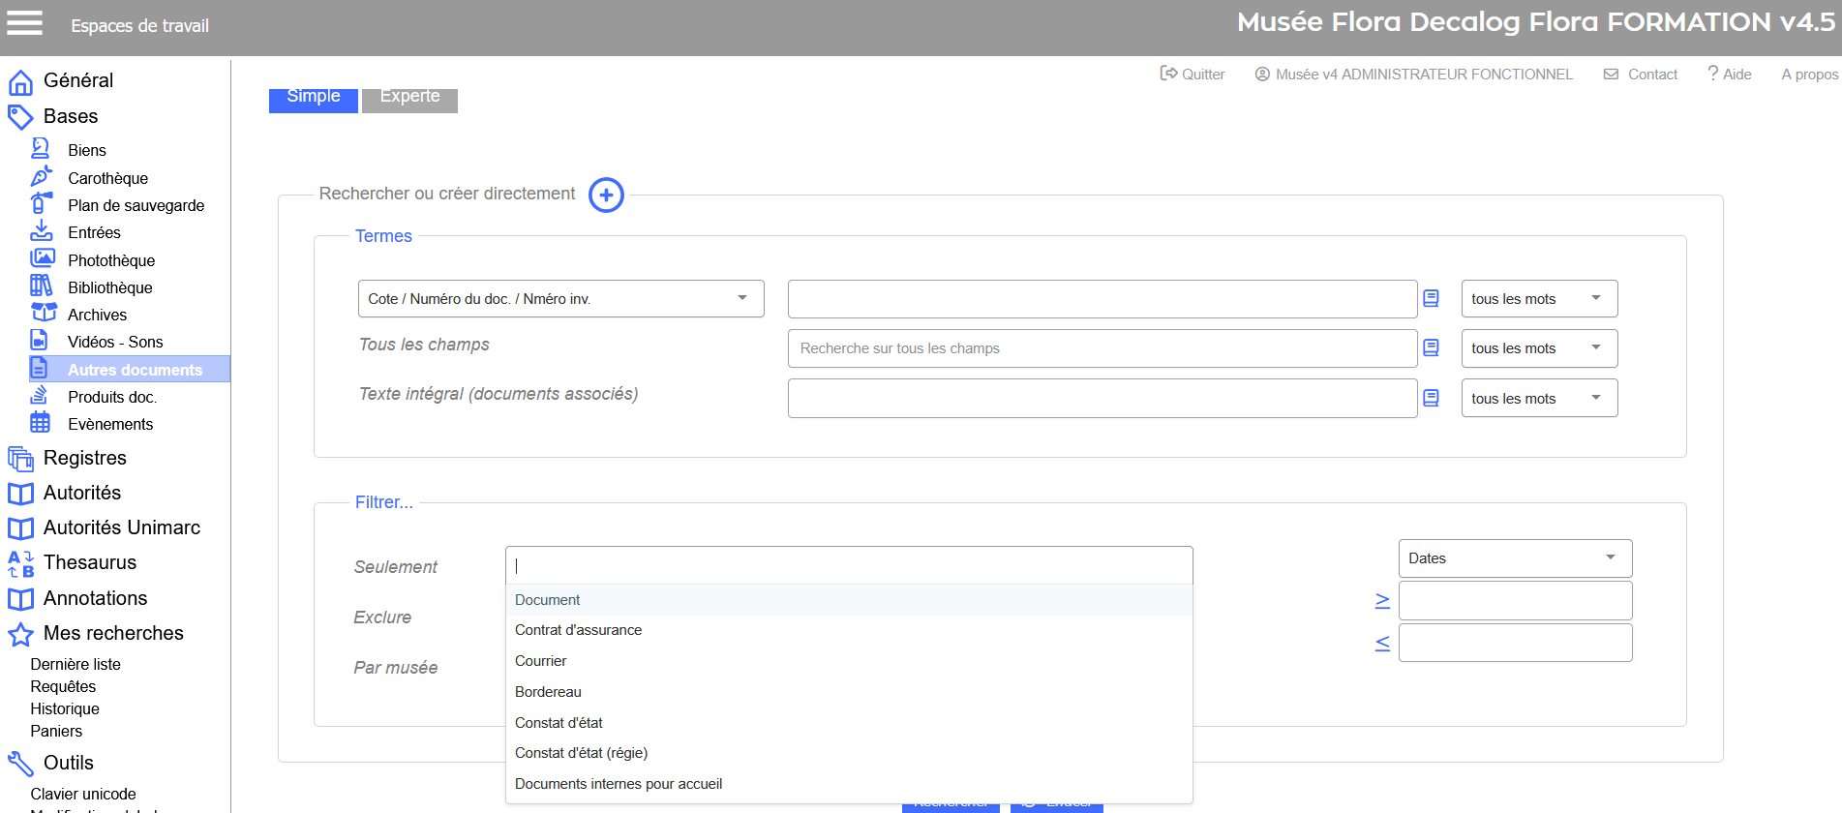Open the Dates dropdown
The height and width of the screenshot is (813, 1842).
[1515, 558]
